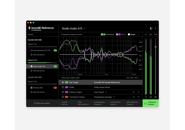Click Add new output button
The image size is (185, 130).
42,103
